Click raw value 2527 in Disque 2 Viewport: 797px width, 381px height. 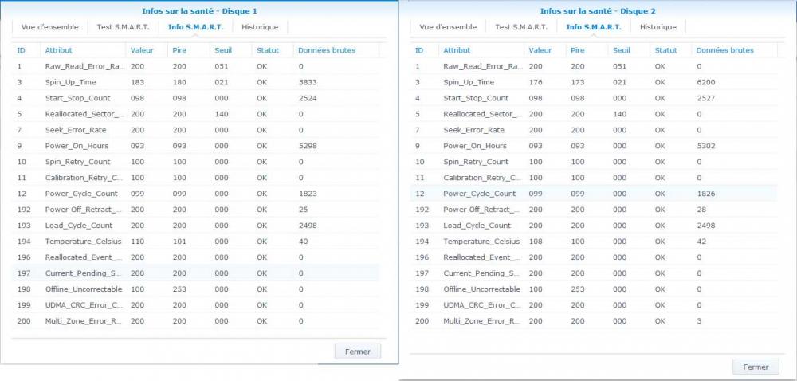(x=706, y=98)
